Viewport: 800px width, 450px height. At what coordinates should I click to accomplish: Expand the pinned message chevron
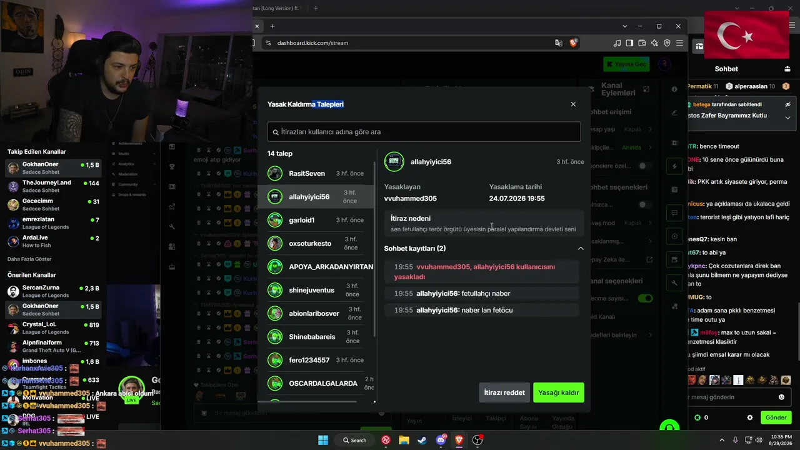(788, 117)
